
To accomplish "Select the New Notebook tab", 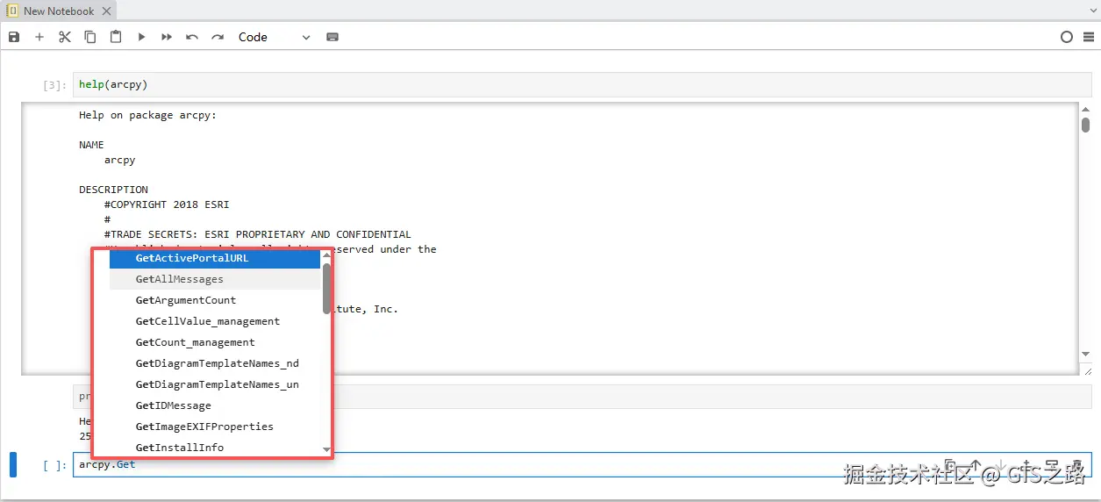I will 59,11.
